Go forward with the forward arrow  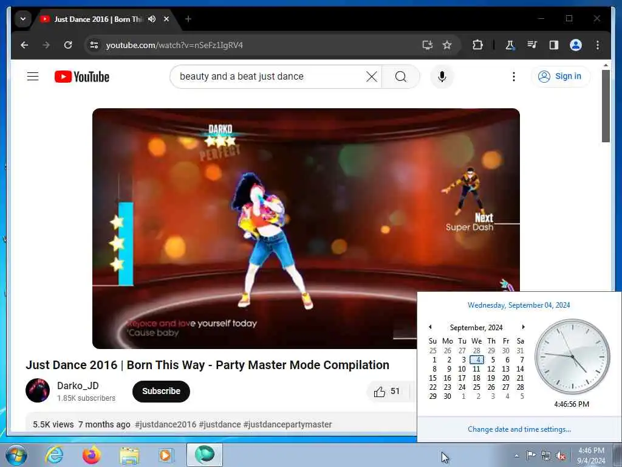point(46,45)
